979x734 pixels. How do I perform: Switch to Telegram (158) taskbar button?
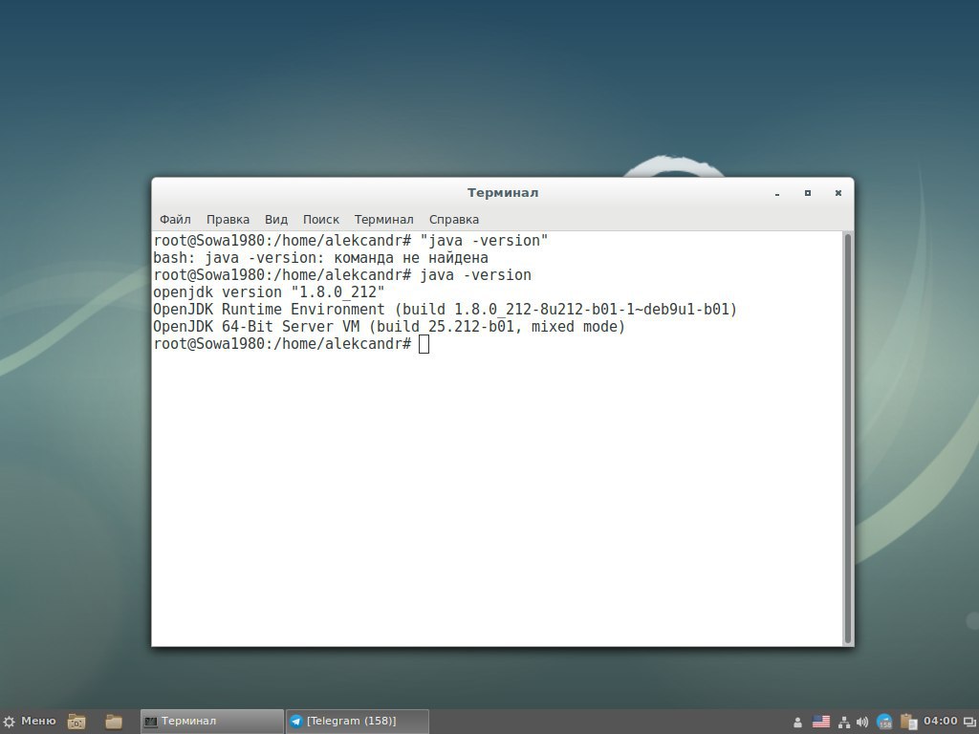pos(358,722)
